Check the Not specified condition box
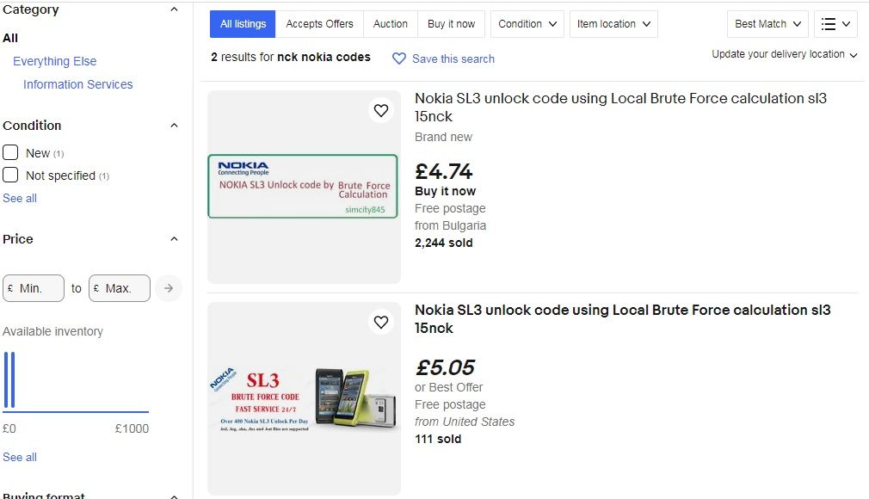Screen dimensions: 869x499 (10, 175)
